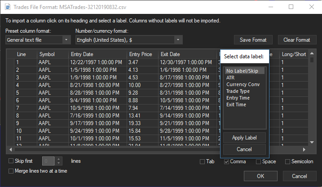Select ATR in data label list

coord(245,78)
